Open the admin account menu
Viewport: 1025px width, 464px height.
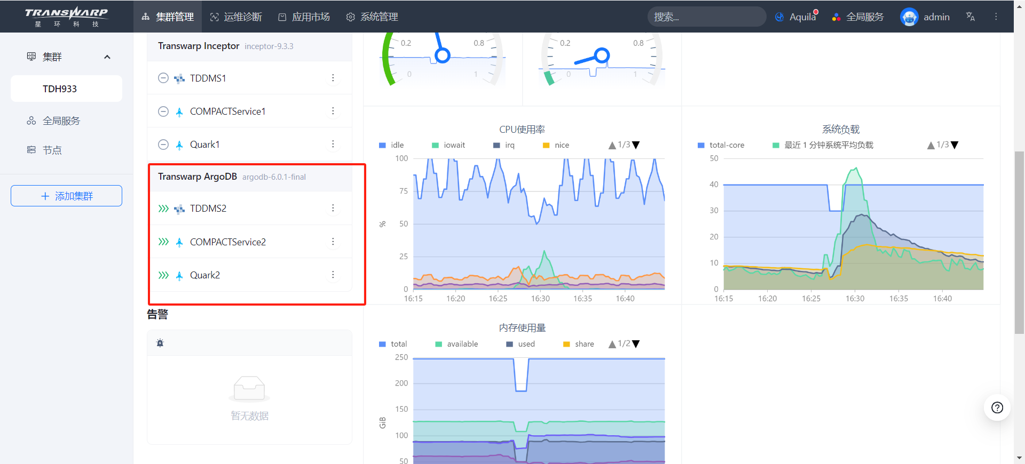point(936,17)
